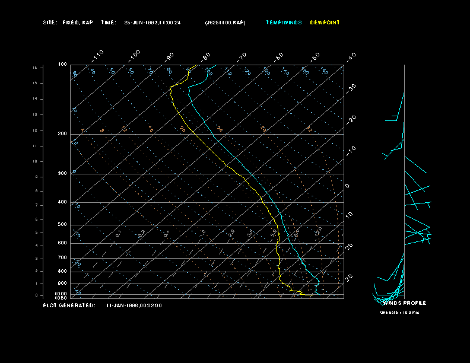Click the 100 pressure level label

(x=62, y=65)
